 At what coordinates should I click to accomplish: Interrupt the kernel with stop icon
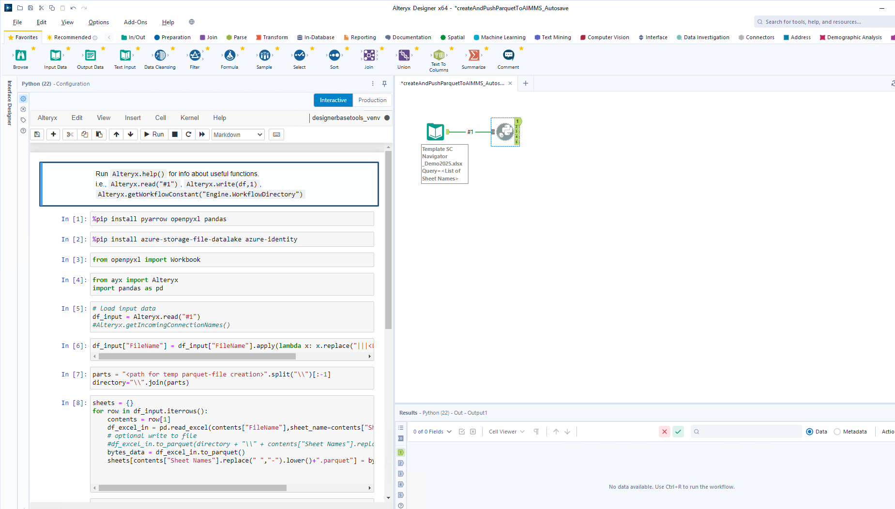point(175,135)
